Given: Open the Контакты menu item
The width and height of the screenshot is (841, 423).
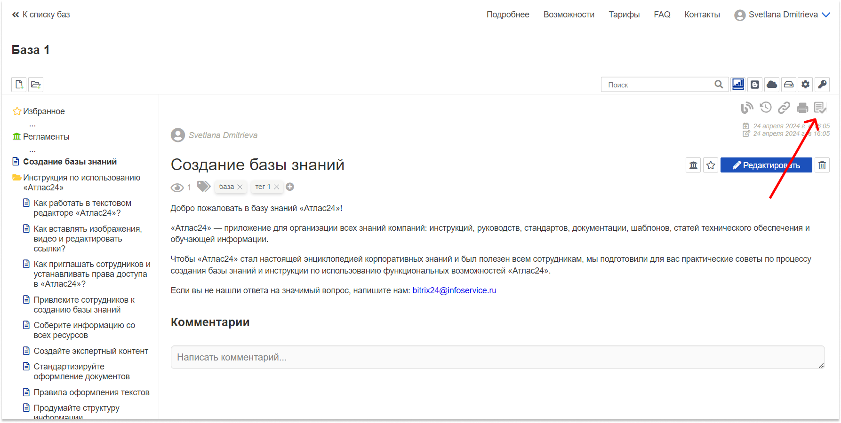Looking at the screenshot, I should (702, 15).
